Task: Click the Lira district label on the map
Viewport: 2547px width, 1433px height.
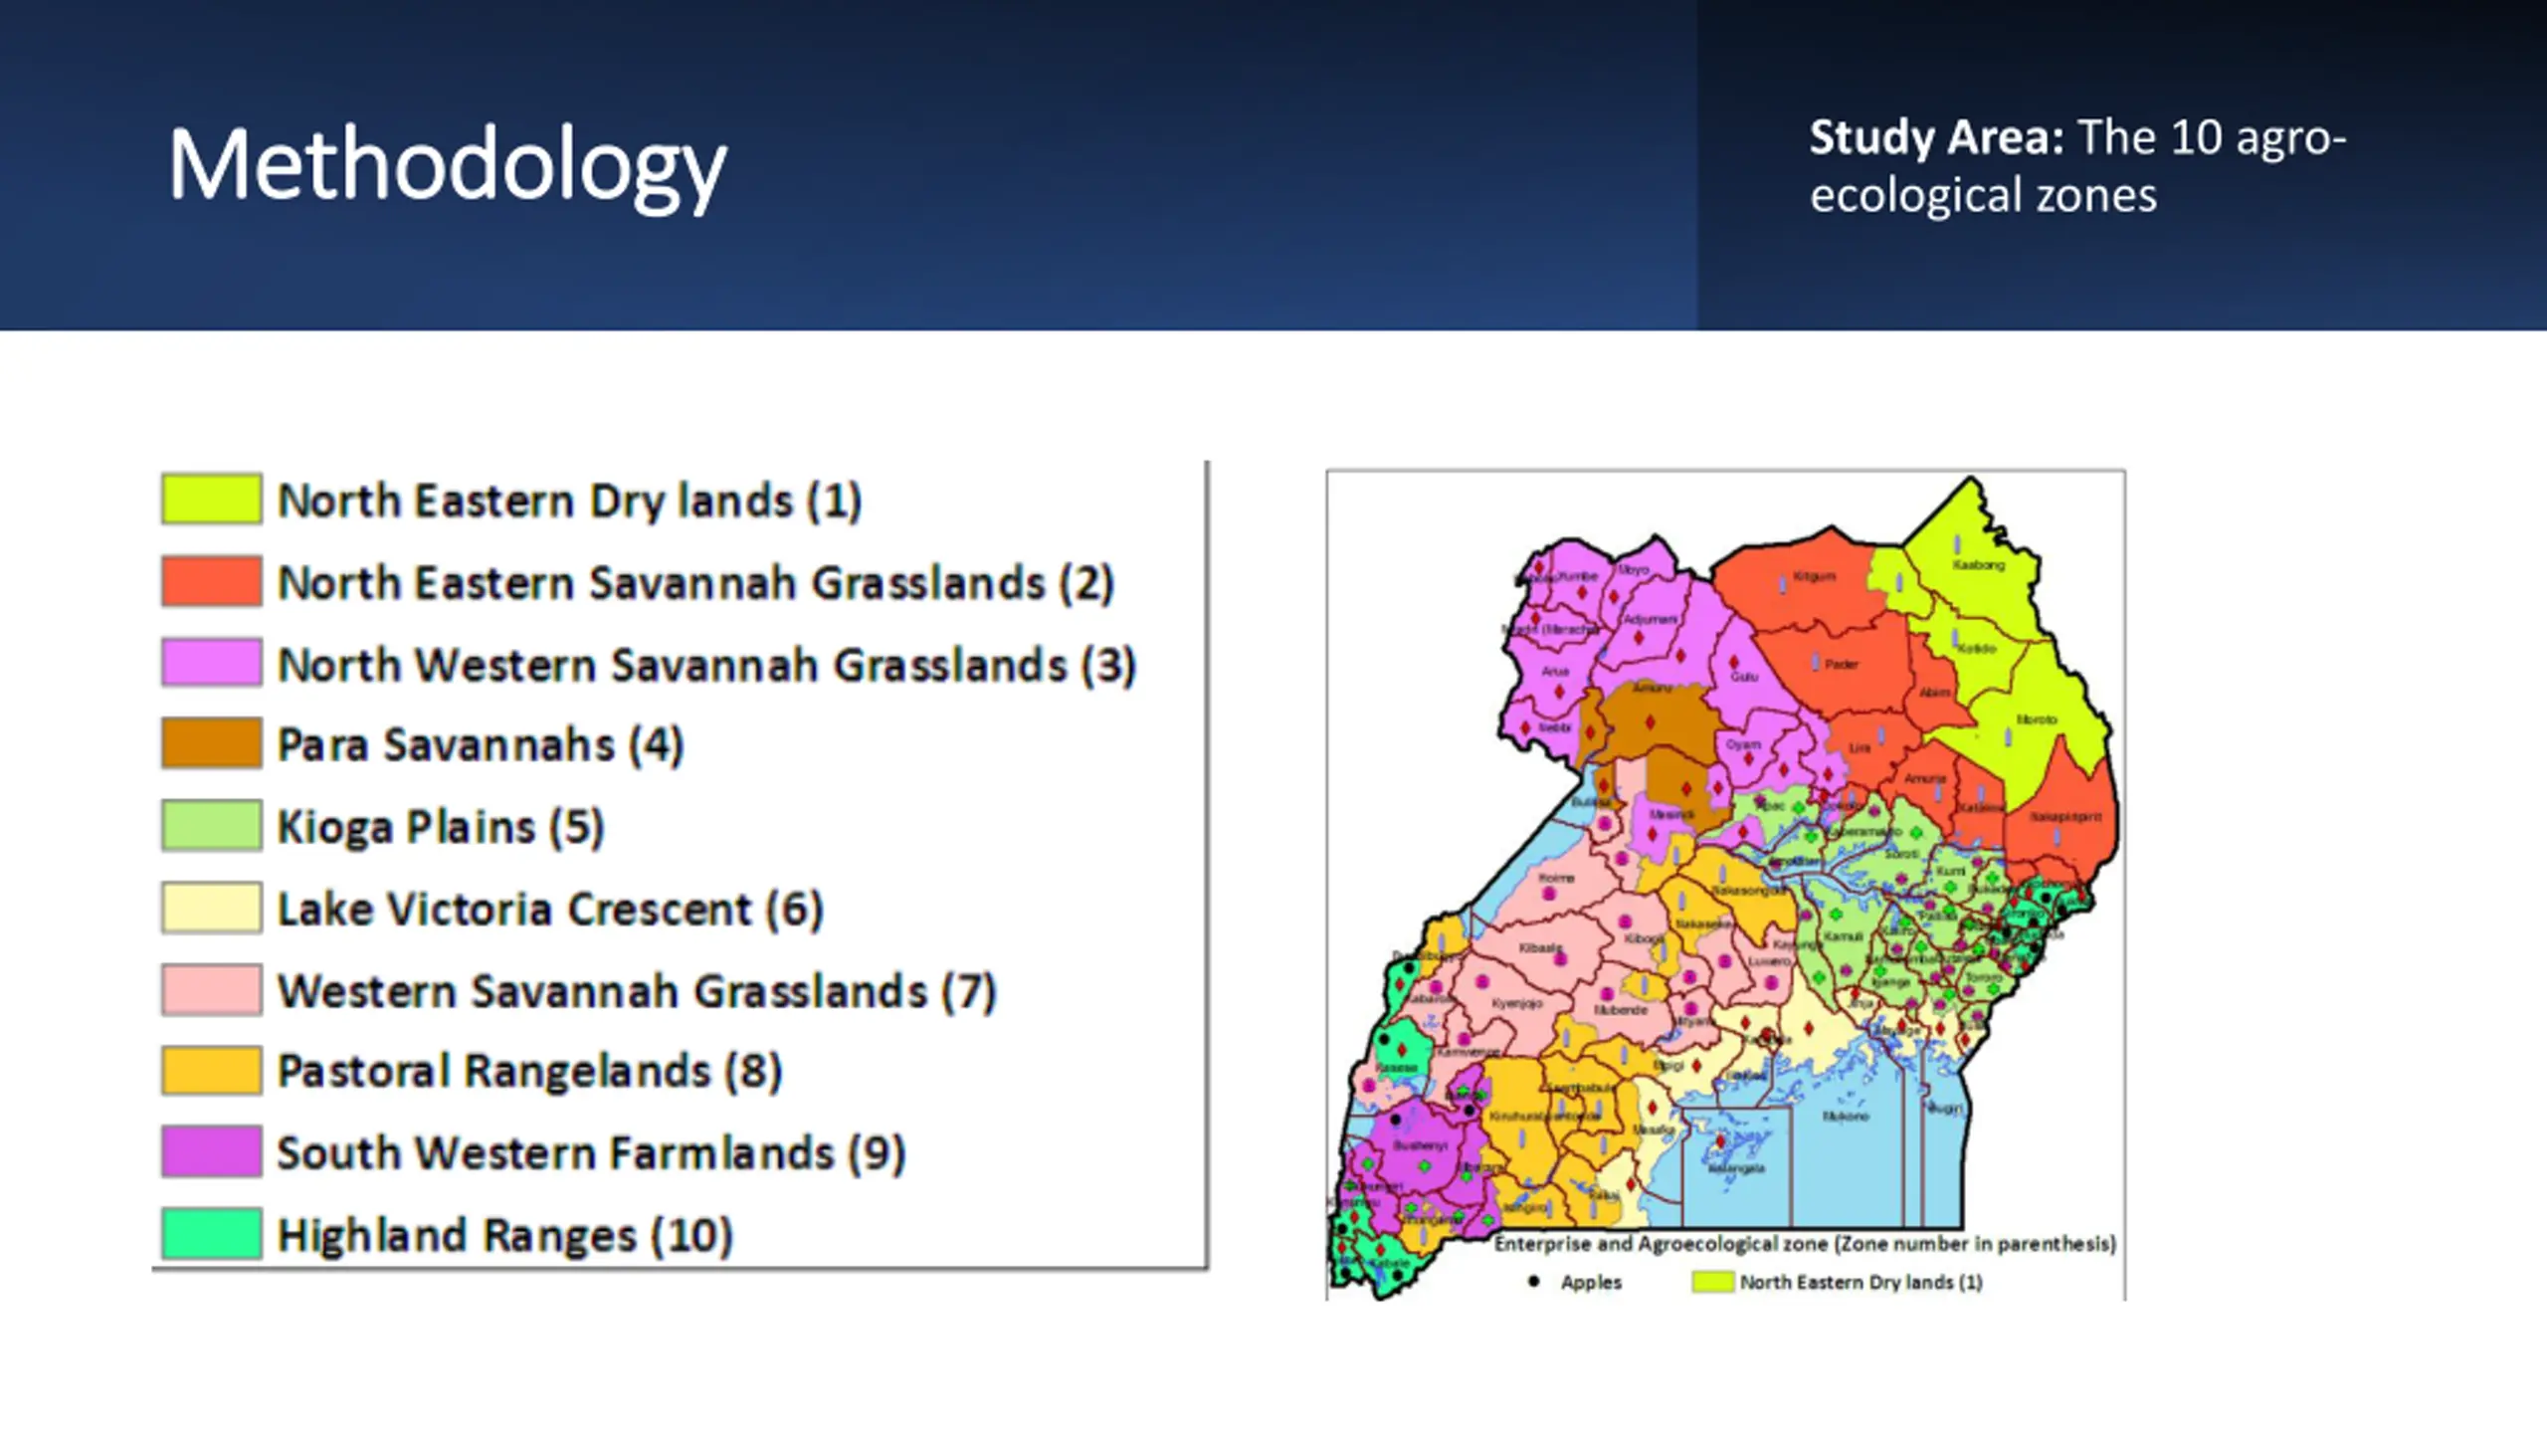Action: coord(1860,748)
